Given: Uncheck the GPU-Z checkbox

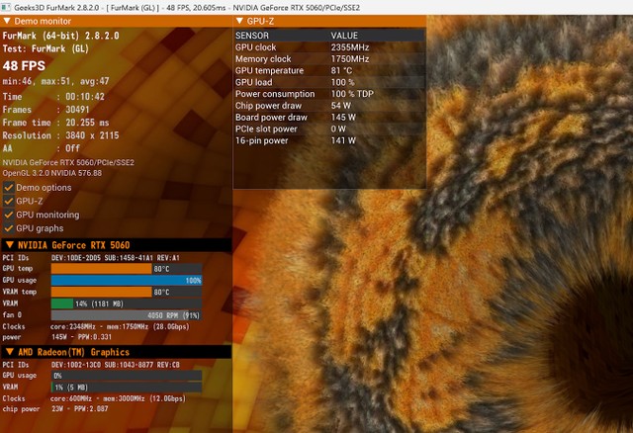Looking at the screenshot, I should click(9, 201).
